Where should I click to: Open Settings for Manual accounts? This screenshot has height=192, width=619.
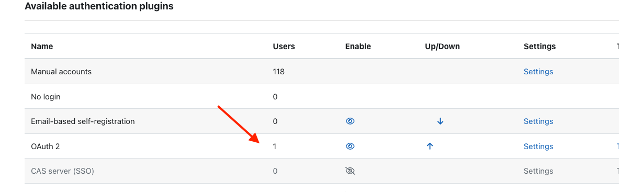click(x=538, y=72)
